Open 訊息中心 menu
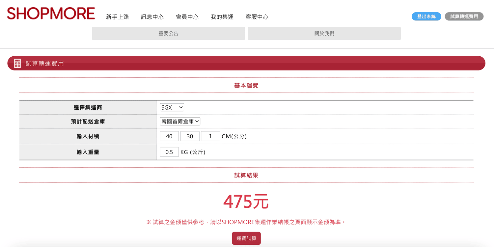The image size is (494, 247). (152, 17)
